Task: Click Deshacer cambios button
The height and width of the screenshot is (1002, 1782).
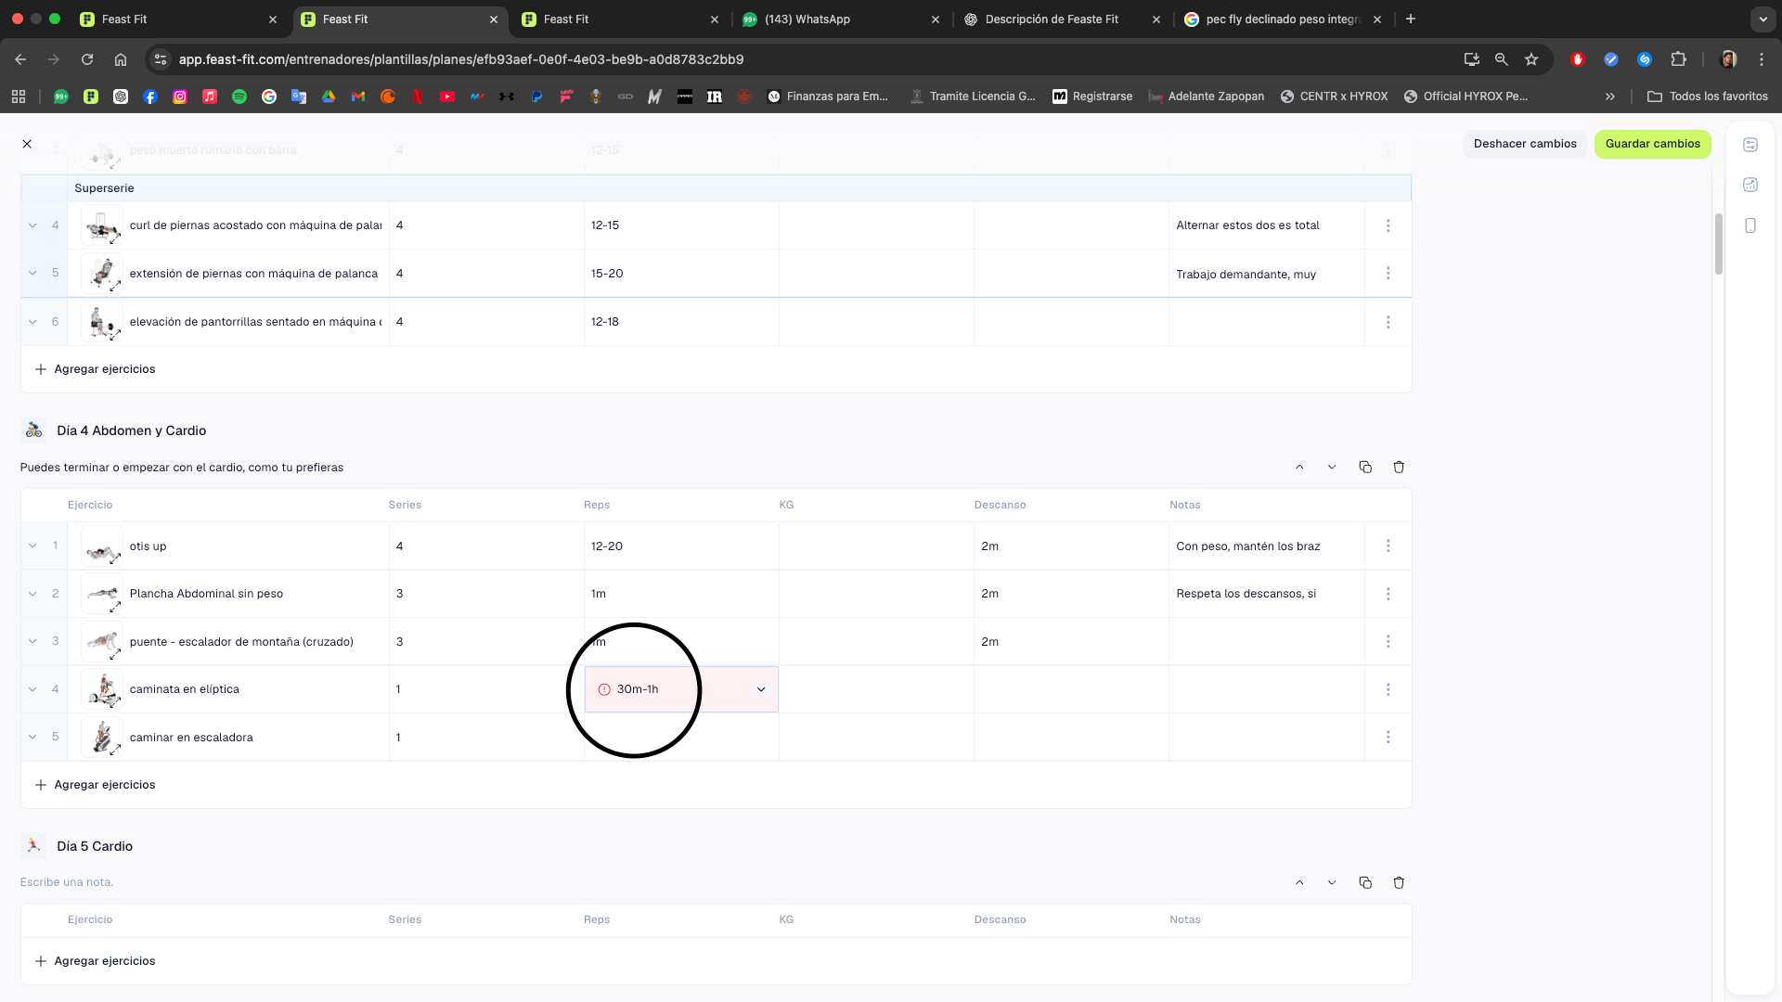Action: [x=1524, y=144]
